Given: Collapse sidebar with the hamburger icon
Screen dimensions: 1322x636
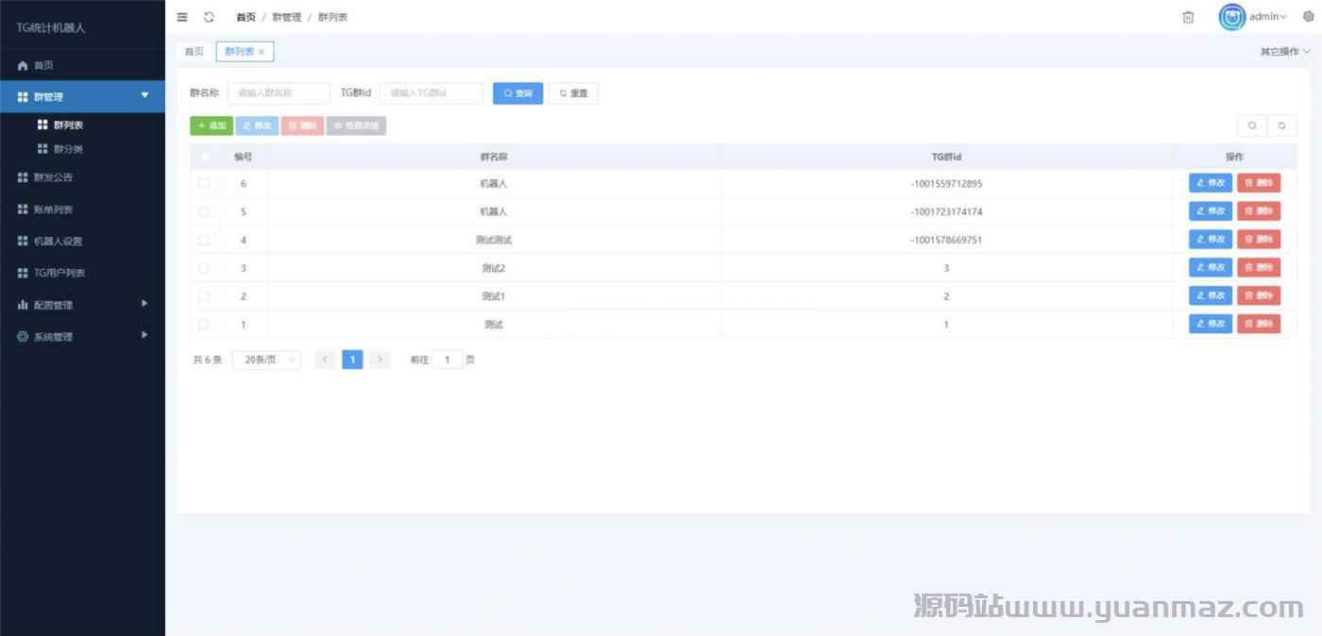Looking at the screenshot, I should click(x=182, y=17).
